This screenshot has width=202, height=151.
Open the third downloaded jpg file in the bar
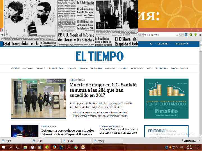click(76, 141)
